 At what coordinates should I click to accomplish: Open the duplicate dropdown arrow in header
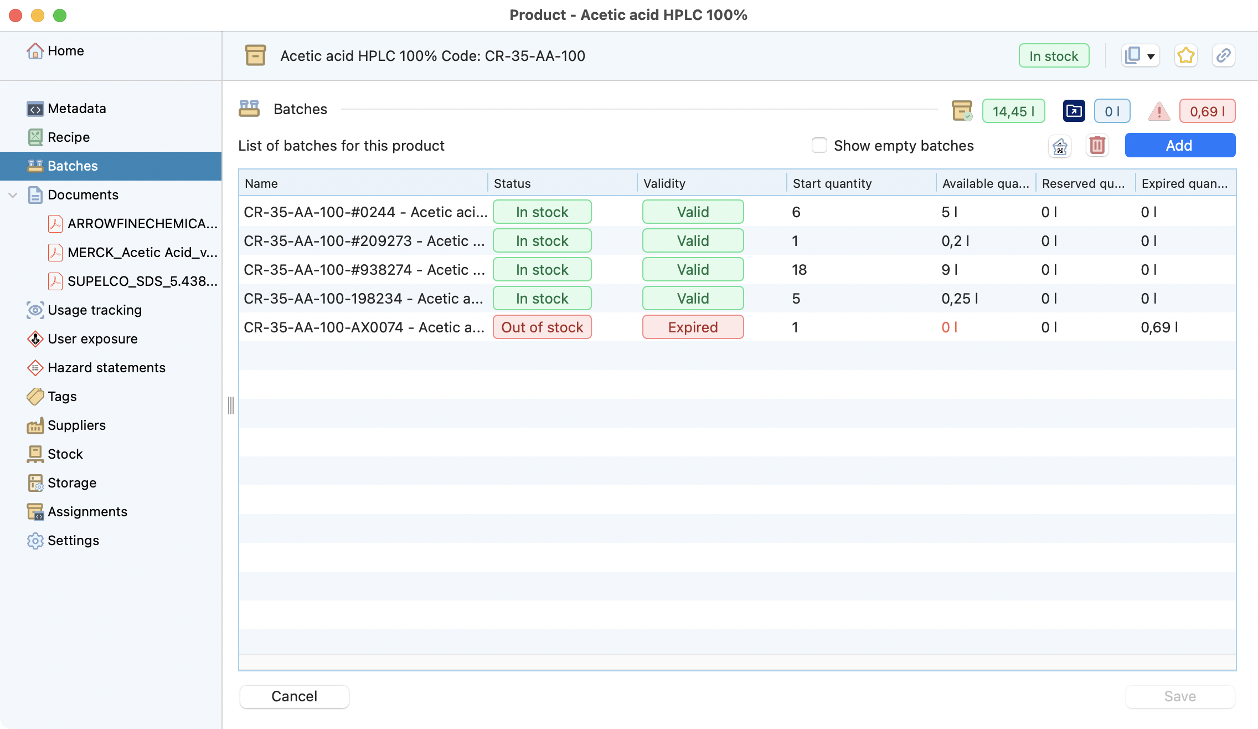point(1151,57)
